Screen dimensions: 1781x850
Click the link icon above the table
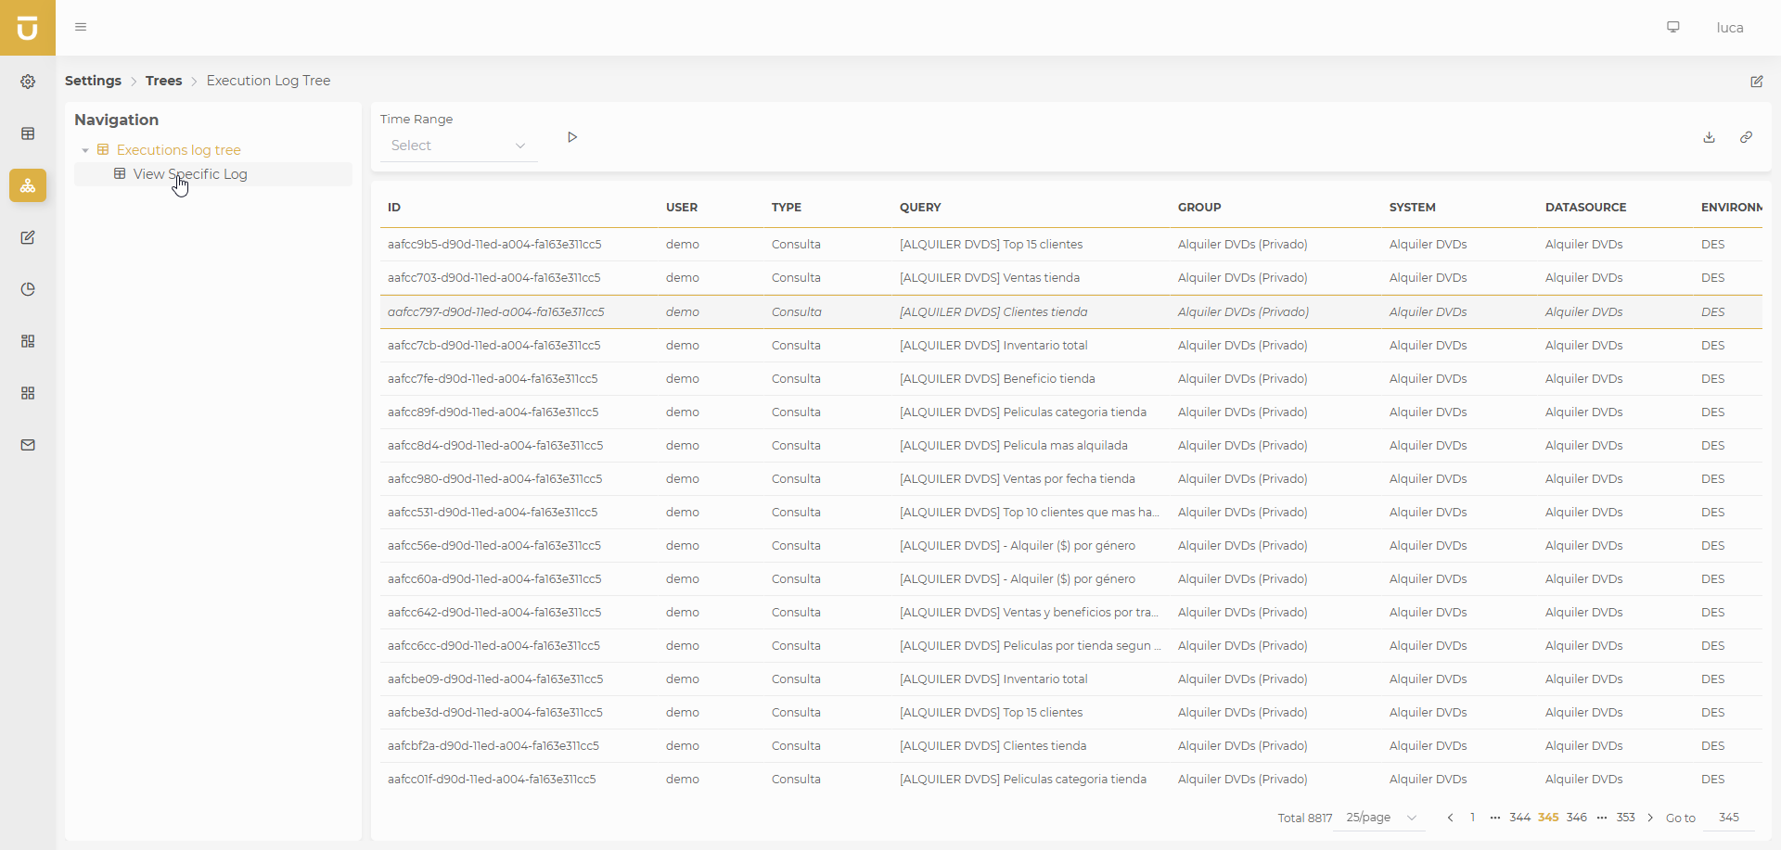pos(1746,137)
